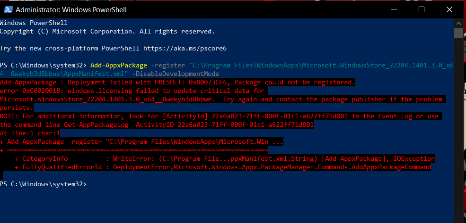Click the At line:1 char:1 text
466x223 pixels.
30,133
